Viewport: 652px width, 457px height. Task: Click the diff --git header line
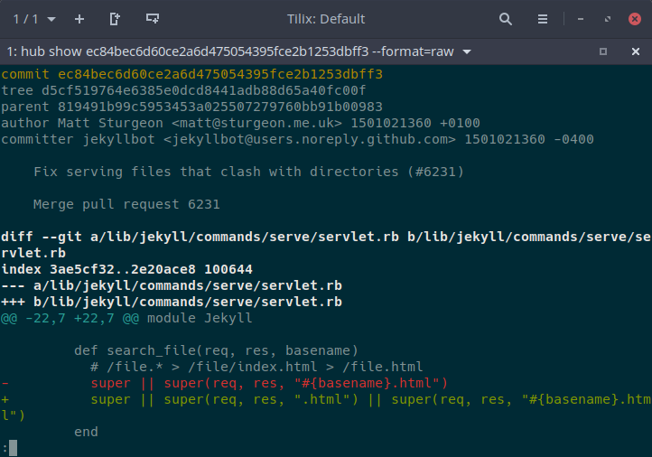[326, 245]
